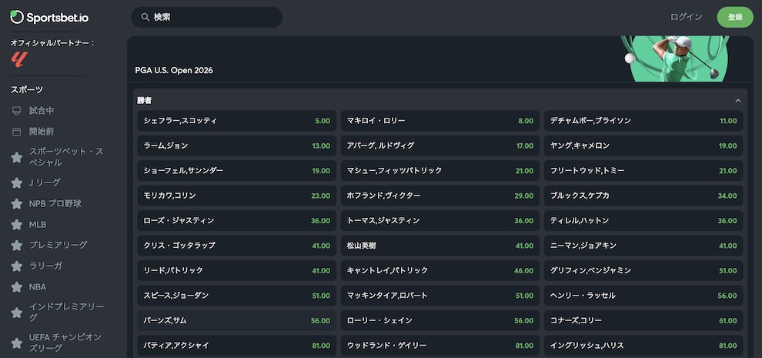Click the star icon beside NBA
Image resolution: width=762 pixels, height=358 pixels.
16,287
